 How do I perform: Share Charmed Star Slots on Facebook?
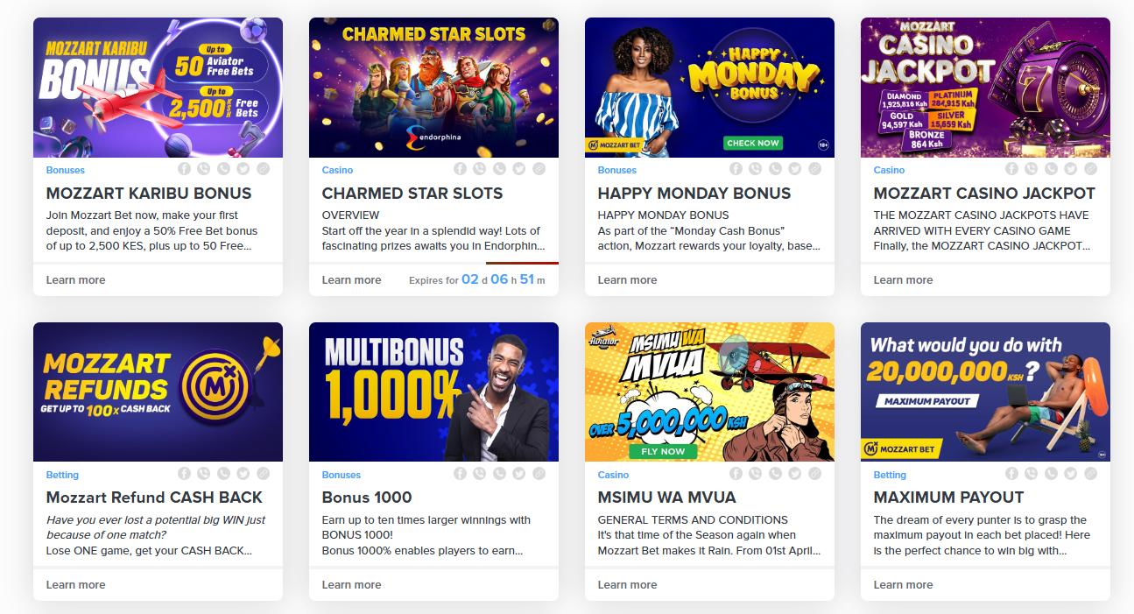pos(460,169)
